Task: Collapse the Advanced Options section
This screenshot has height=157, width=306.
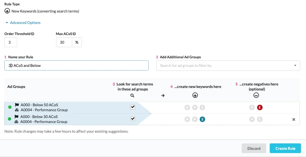Action: coord(23,23)
